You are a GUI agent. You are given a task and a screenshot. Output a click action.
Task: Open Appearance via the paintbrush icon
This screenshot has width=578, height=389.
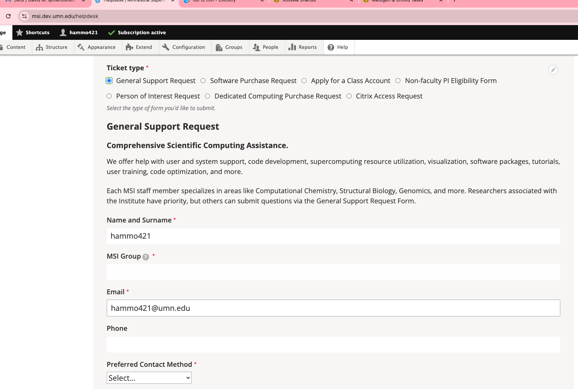click(x=81, y=47)
